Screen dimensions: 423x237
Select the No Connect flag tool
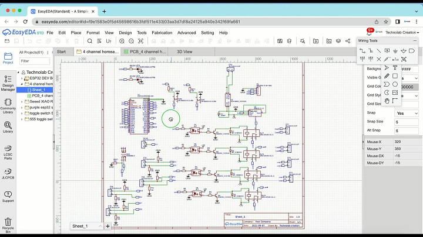pyautogui.click(x=379, y=59)
